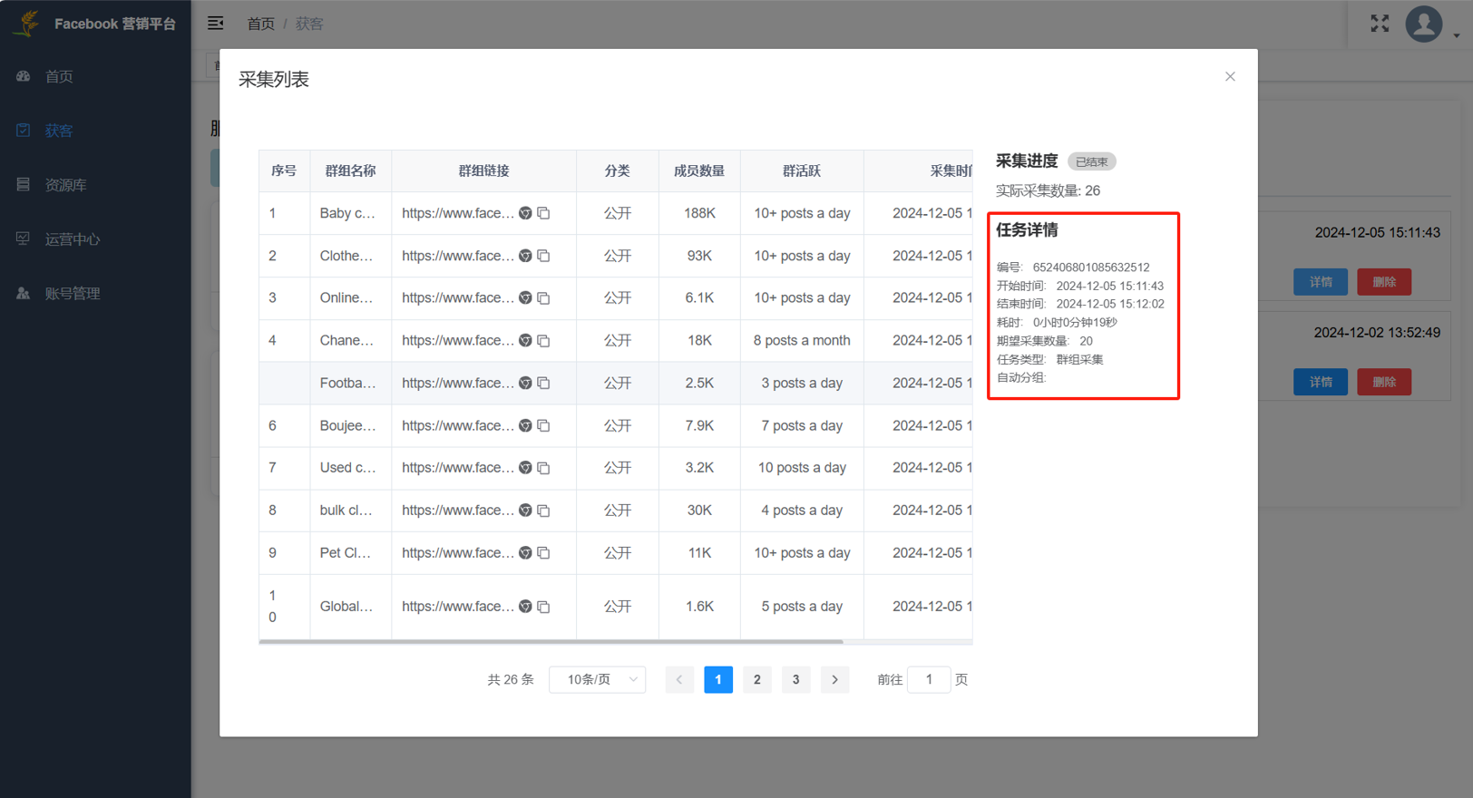Open 首页 in the sidebar

tap(95, 76)
